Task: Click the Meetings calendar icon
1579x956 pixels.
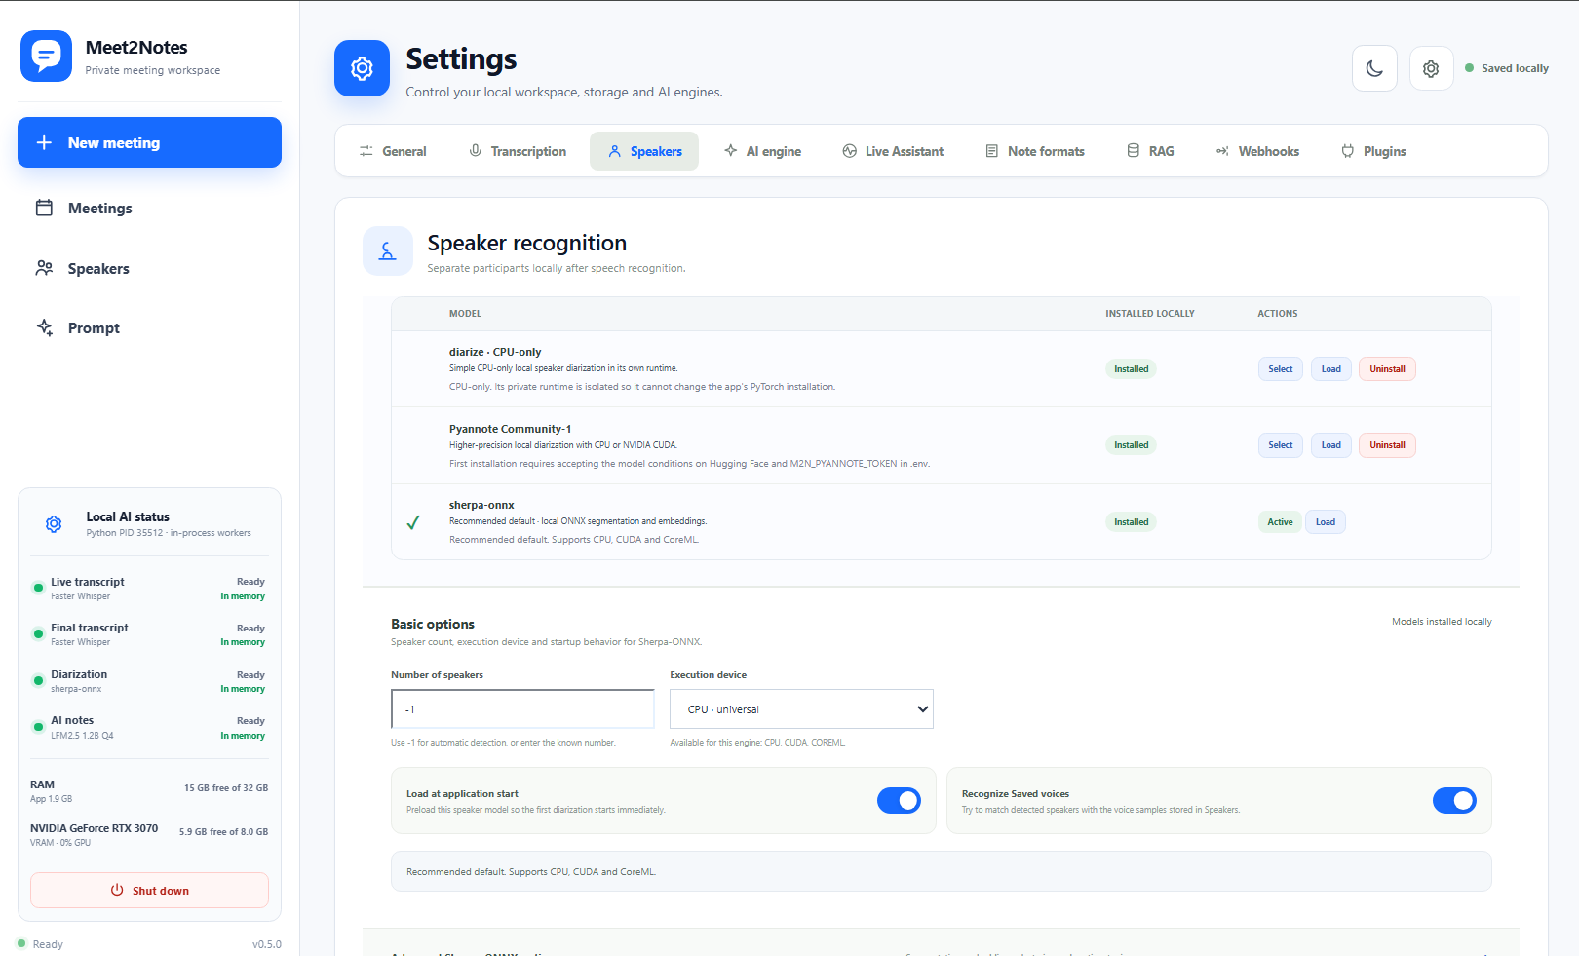Action: (x=44, y=208)
